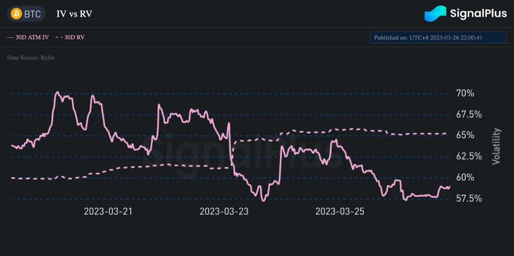Viewport: 514px width, 256px height.
Task: Click the 57.5% axis label
Action: click(469, 198)
